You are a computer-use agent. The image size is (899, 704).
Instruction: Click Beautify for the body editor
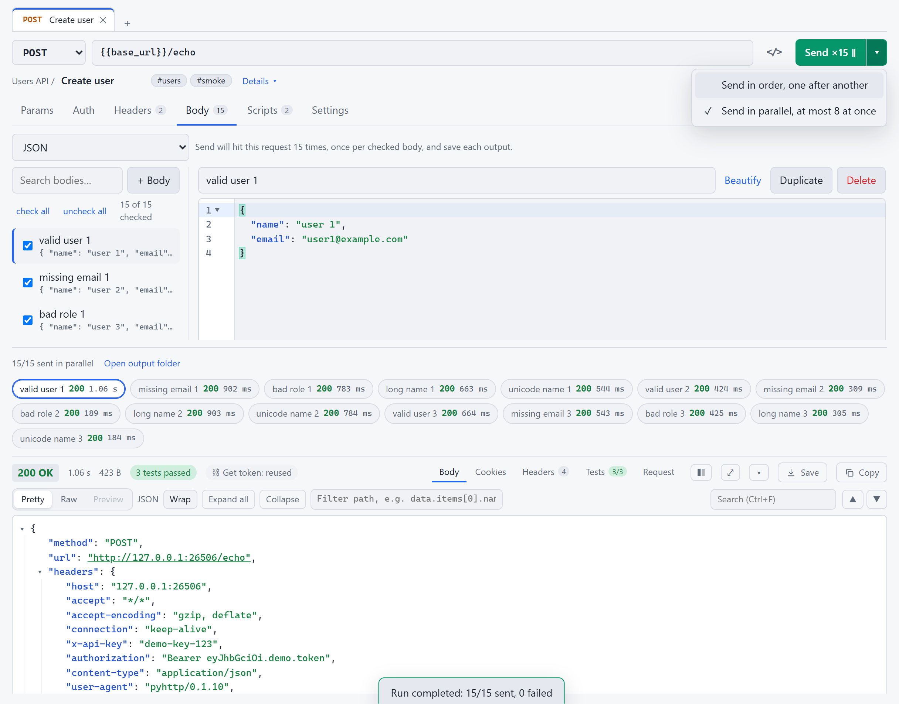(x=743, y=180)
